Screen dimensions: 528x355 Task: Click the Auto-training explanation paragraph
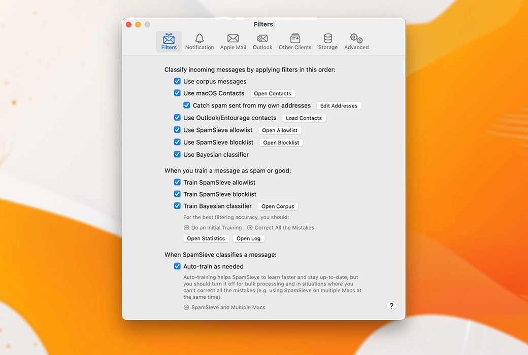pos(272,287)
